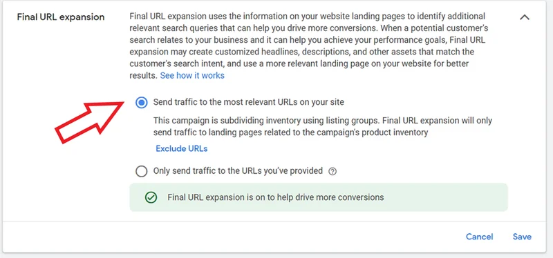This screenshot has width=553, height=258.
Task: Click the red outlined arrow annotation
Action: tap(89, 122)
